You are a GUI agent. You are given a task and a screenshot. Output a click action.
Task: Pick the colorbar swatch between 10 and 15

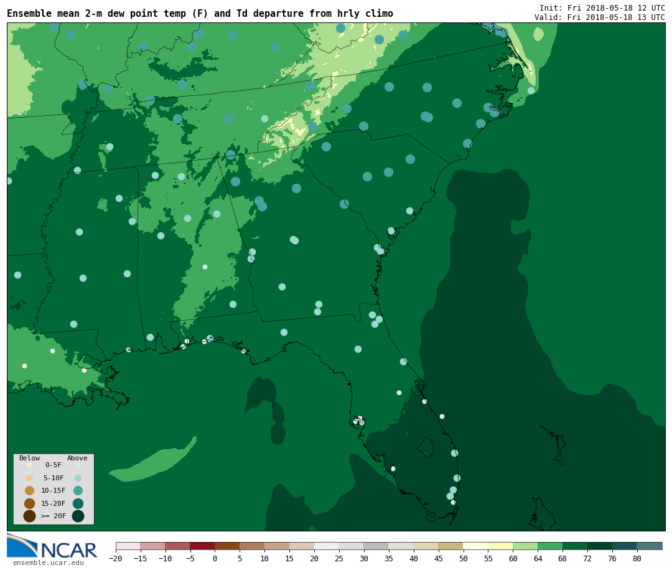pos(277,546)
